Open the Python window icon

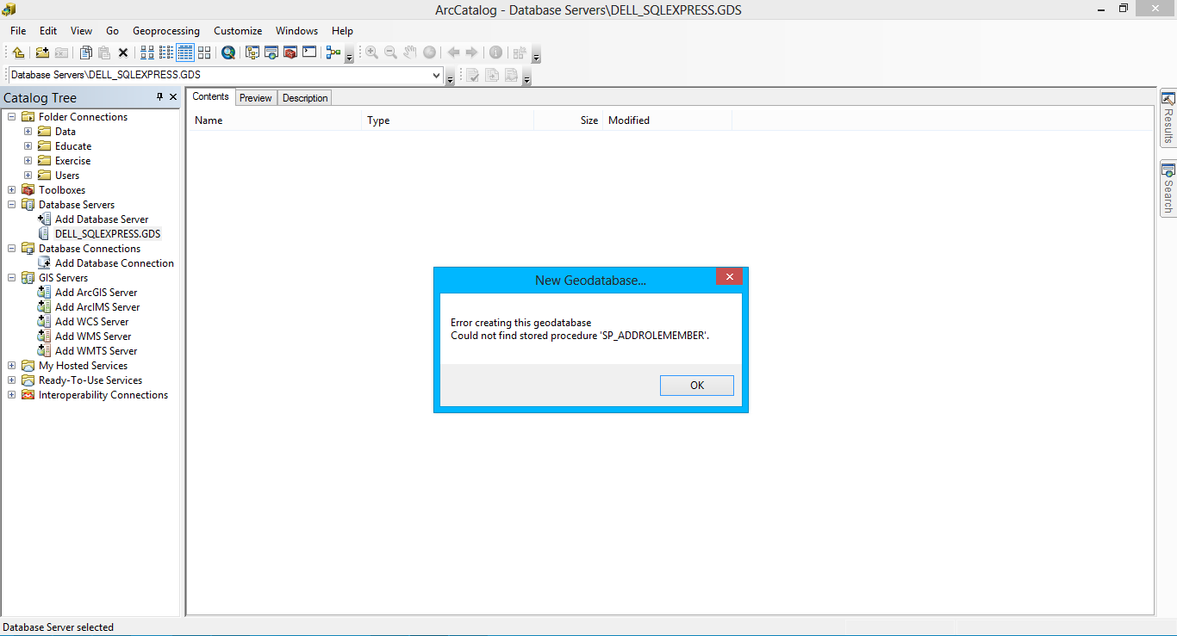pos(309,52)
